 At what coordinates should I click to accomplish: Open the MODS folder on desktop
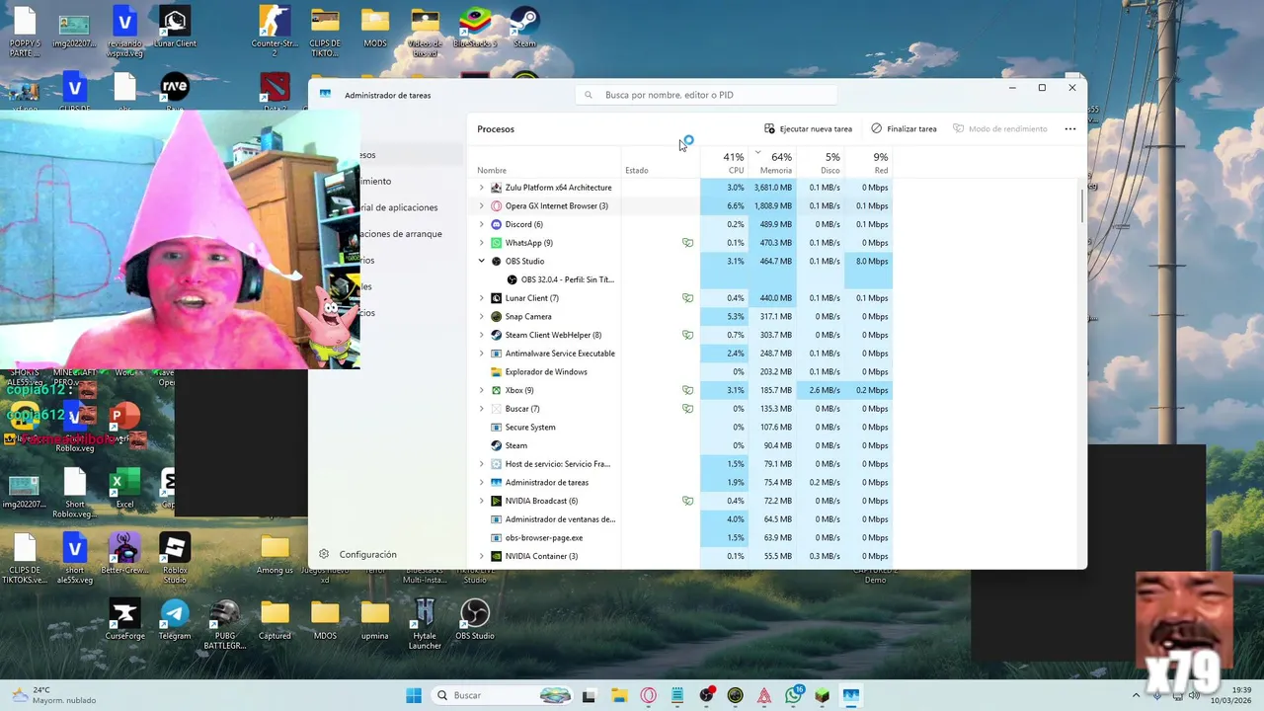click(375, 28)
